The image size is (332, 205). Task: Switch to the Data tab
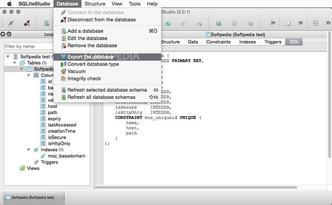(193, 42)
